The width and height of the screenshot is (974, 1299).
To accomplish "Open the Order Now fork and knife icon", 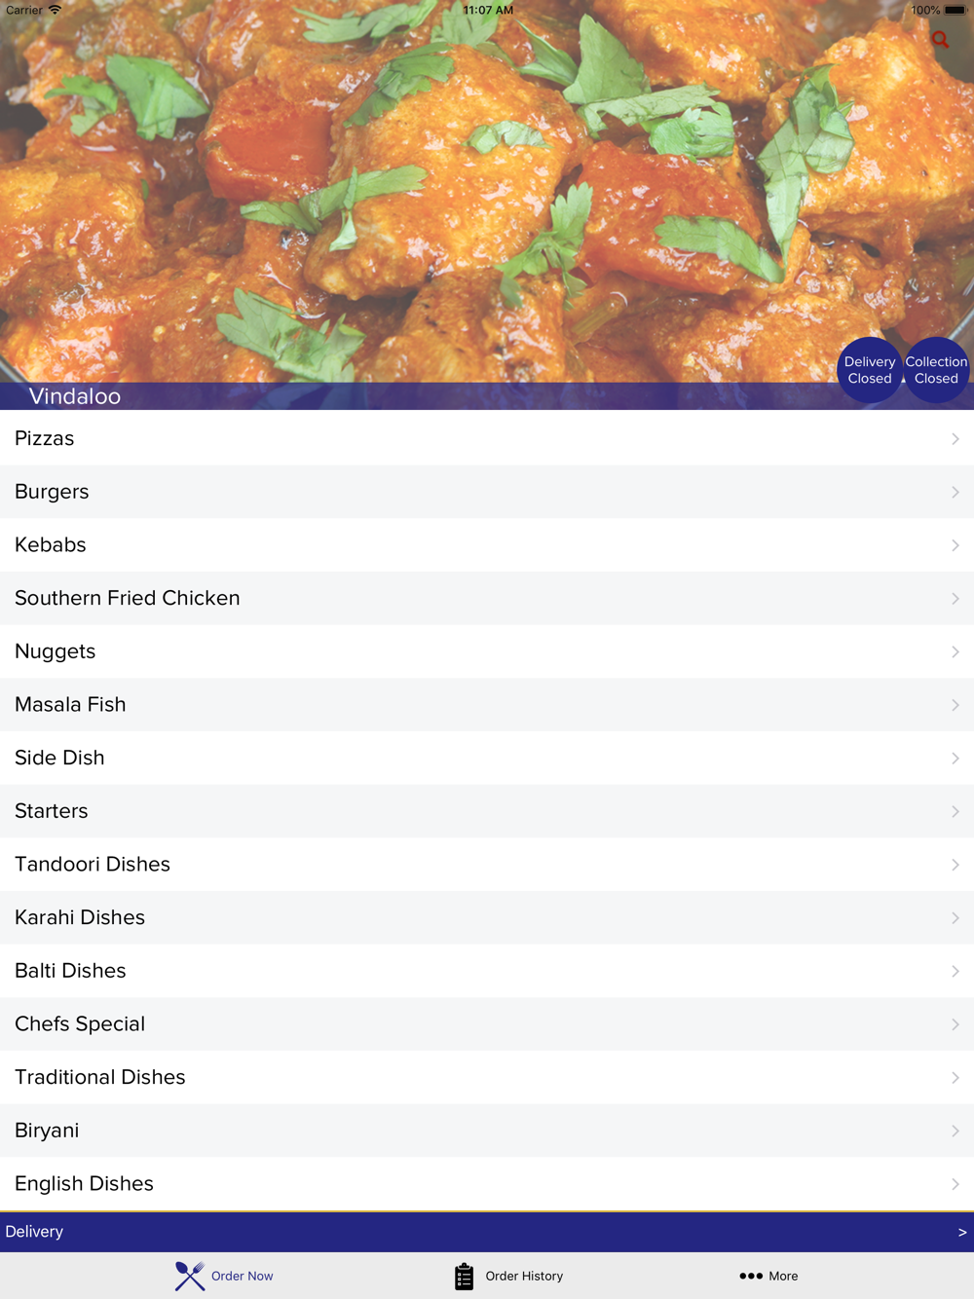I will (190, 1276).
